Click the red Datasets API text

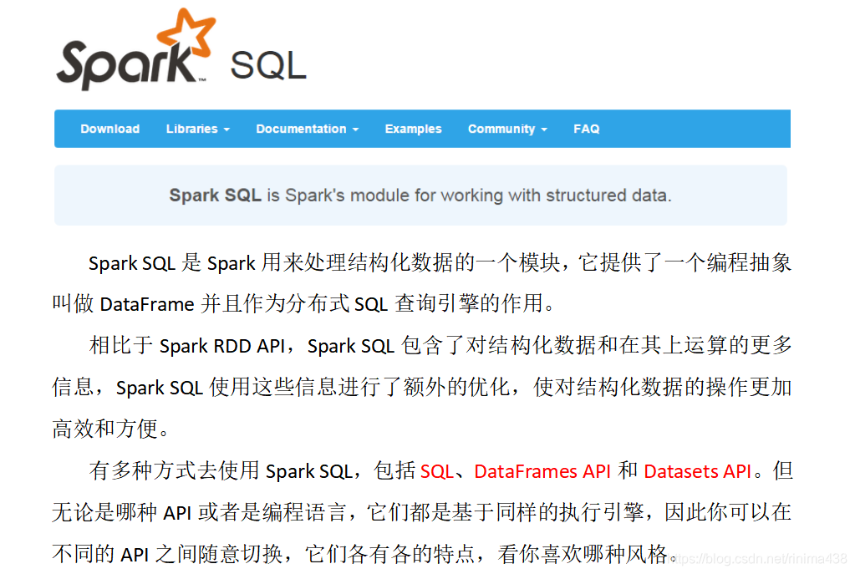click(x=697, y=471)
